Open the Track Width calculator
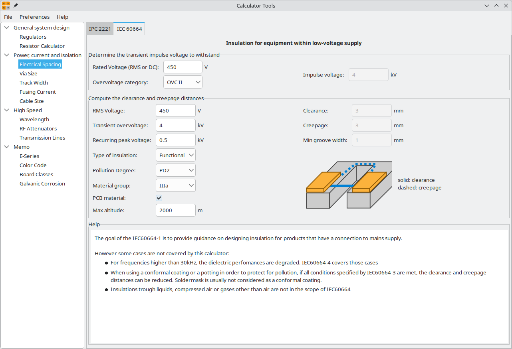The width and height of the screenshot is (512, 349). pos(34,83)
